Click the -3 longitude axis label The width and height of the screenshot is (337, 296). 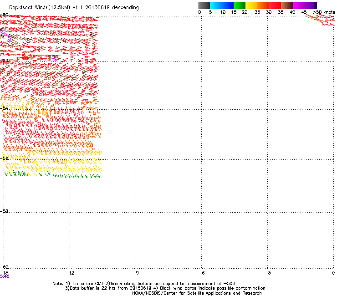[267, 273]
